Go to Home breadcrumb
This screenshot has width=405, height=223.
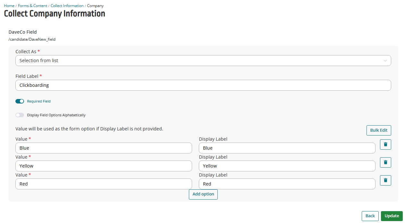(9, 6)
